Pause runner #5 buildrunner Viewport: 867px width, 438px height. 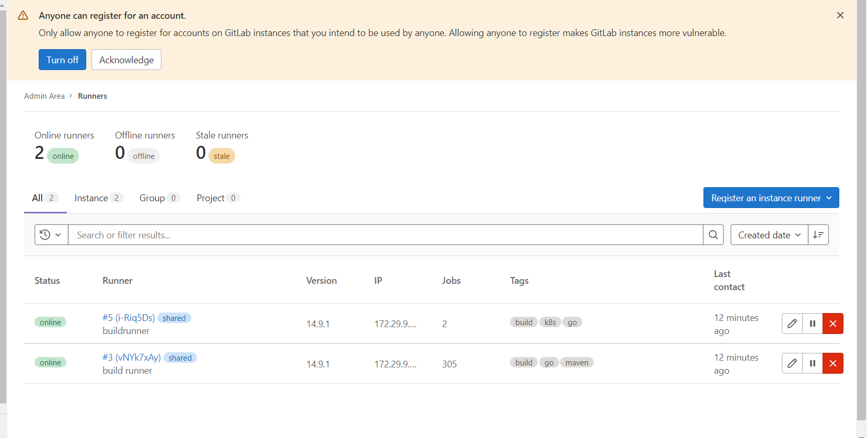tap(813, 324)
